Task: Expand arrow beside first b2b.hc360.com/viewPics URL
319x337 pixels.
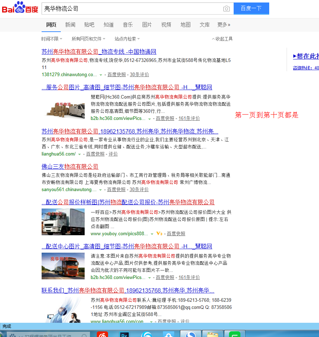Action: (149, 119)
